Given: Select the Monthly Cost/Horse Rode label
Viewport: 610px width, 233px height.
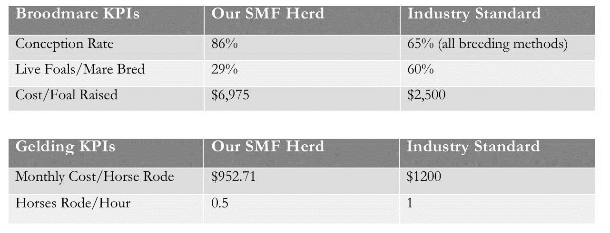Looking at the screenshot, I should [x=95, y=177].
